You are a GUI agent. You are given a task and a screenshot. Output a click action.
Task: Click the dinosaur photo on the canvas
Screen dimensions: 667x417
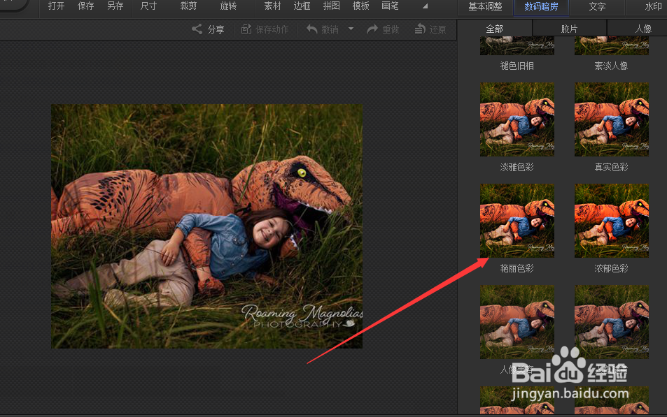(206, 226)
